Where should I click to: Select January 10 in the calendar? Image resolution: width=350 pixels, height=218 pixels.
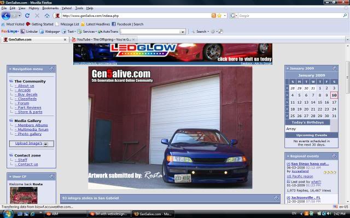(x=334, y=95)
